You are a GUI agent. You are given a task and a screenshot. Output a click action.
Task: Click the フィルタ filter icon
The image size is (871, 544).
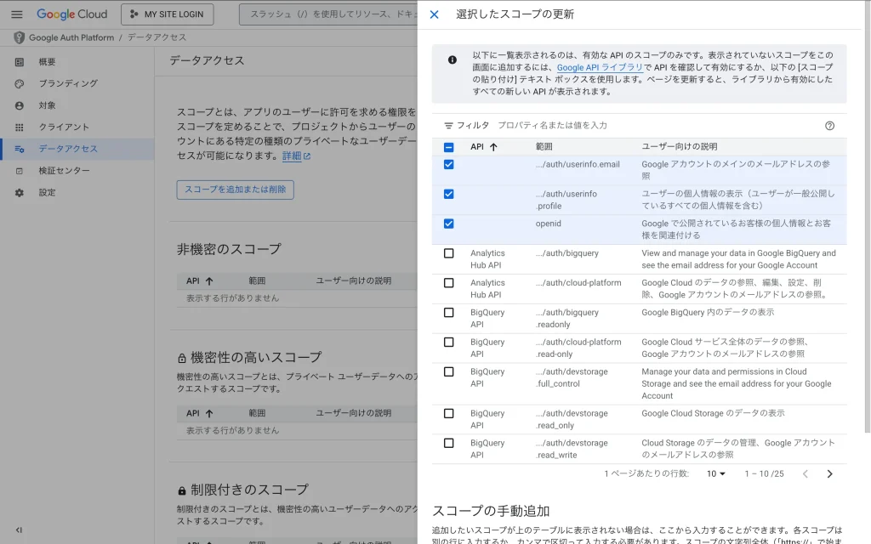pyautogui.click(x=448, y=126)
